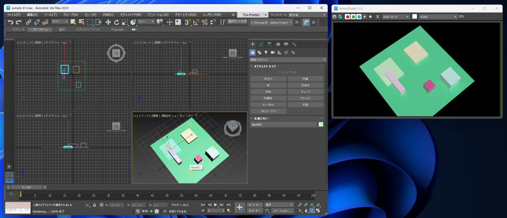Open the RGB アルファ dropdown in ActiveShade
The image size is (507, 218).
(396, 16)
